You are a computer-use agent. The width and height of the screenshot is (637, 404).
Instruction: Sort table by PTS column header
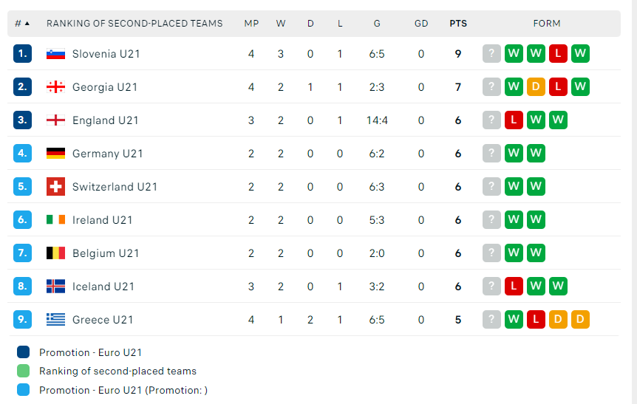coord(458,24)
